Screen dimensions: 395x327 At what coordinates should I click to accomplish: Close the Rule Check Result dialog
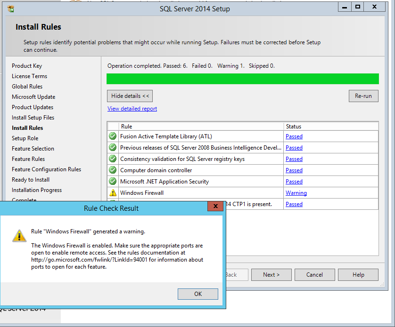coord(215,206)
